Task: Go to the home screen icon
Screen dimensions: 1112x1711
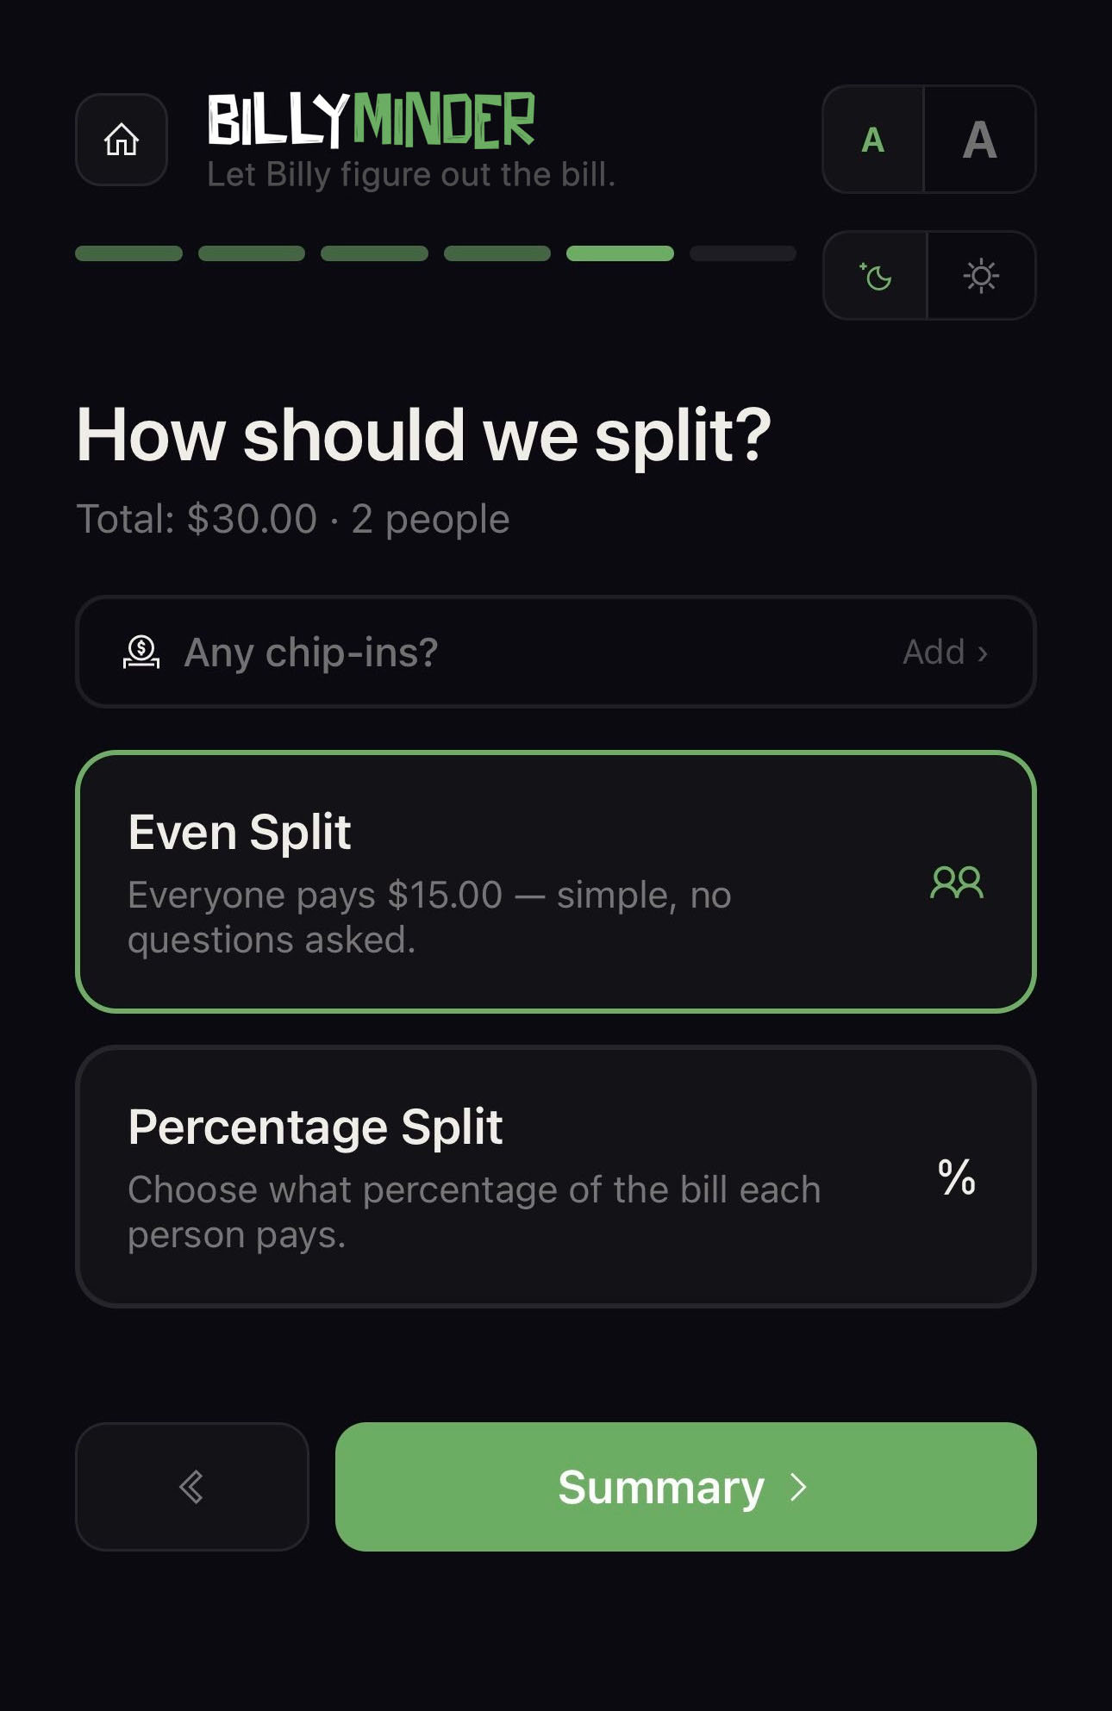Action: point(122,140)
